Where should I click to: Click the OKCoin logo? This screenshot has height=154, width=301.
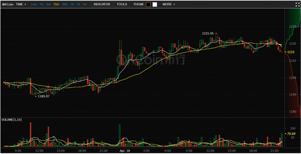coord(8,4)
